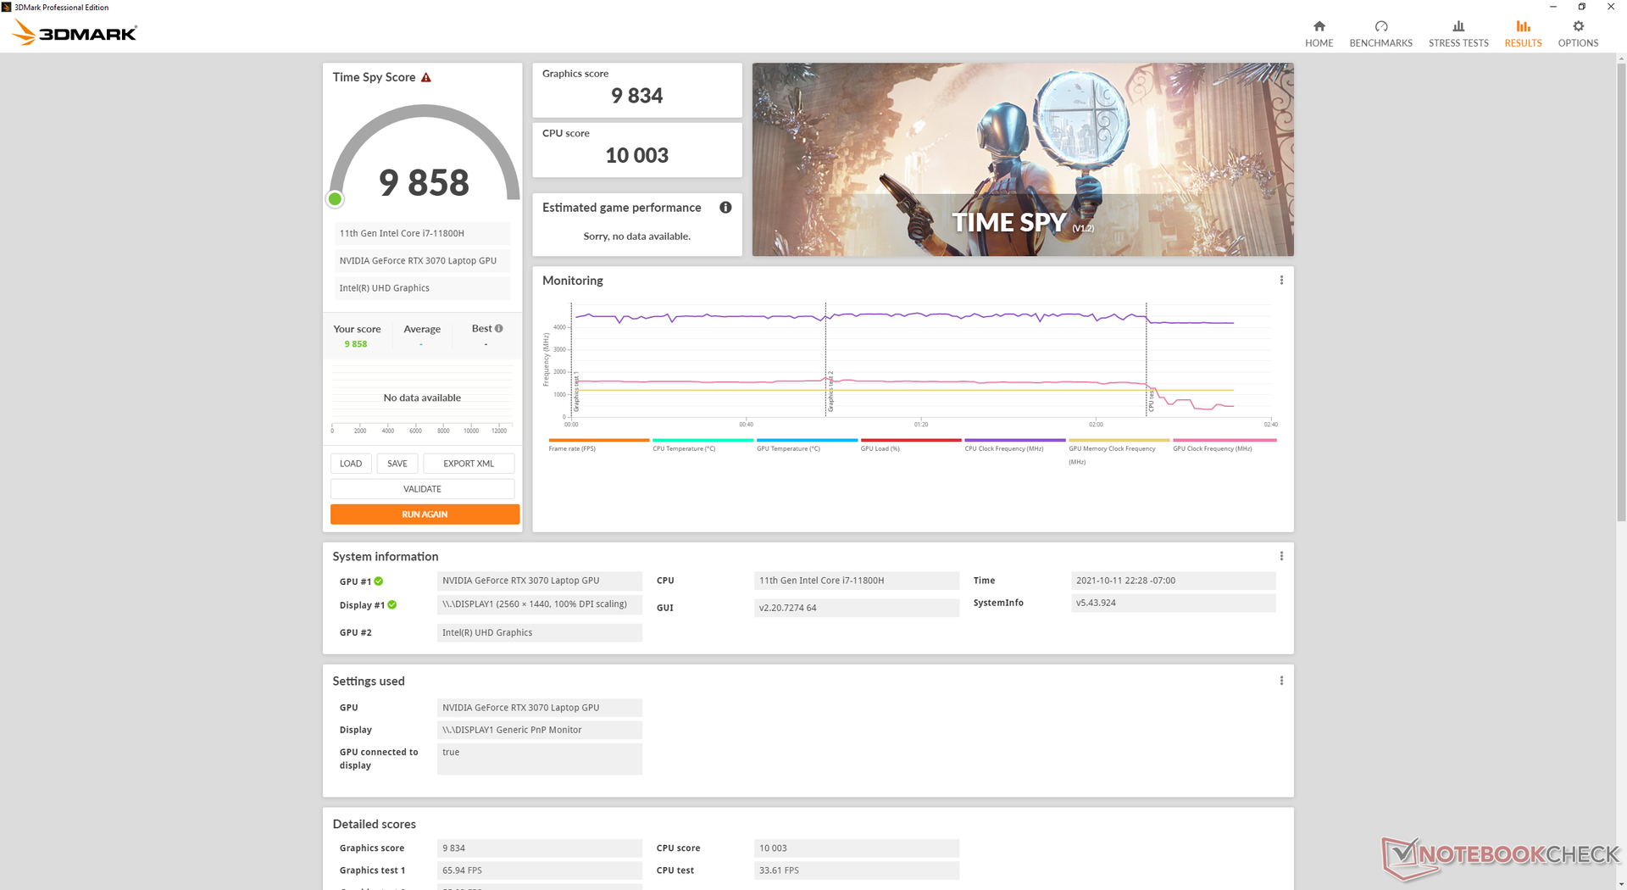Toggle CPU Temperature chart legend

pos(702,445)
